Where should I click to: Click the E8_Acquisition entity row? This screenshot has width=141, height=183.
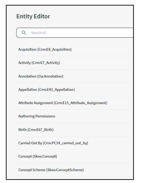75,50
